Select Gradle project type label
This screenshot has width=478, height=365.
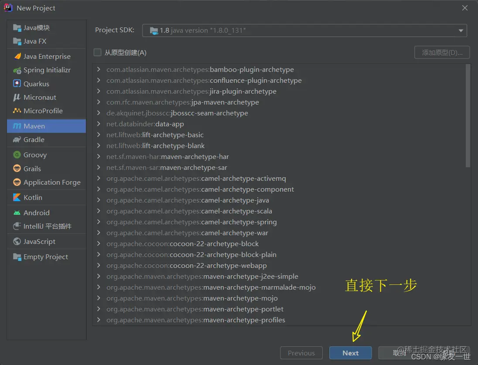34,140
